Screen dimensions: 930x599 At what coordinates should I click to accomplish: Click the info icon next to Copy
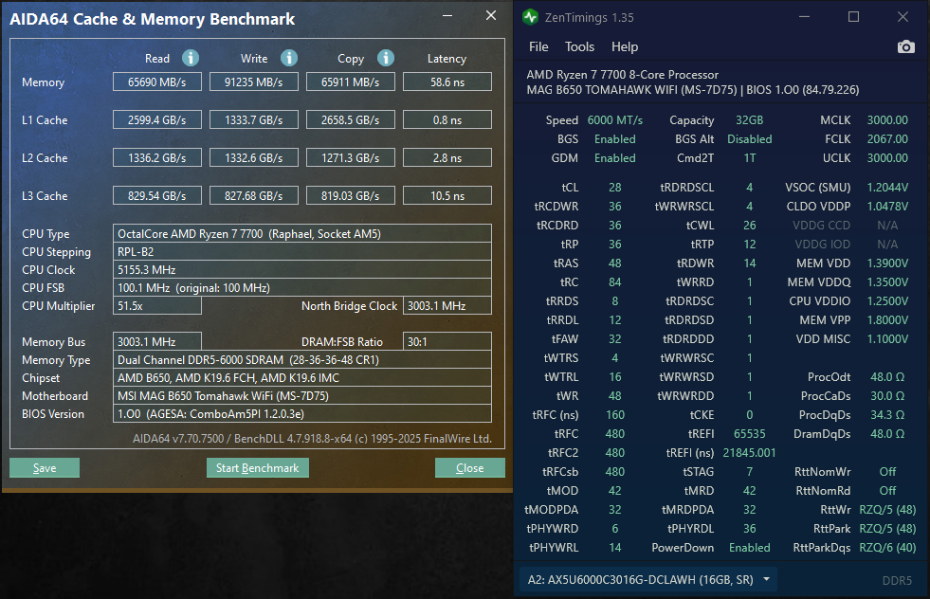point(386,58)
